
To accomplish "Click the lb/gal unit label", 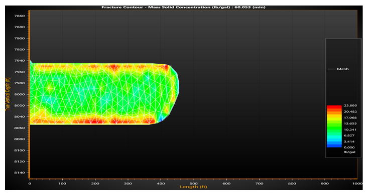I will coord(350,152).
